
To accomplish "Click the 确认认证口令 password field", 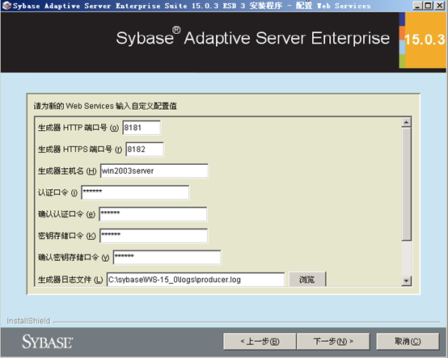I will pyautogui.click(x=153, y=214).
